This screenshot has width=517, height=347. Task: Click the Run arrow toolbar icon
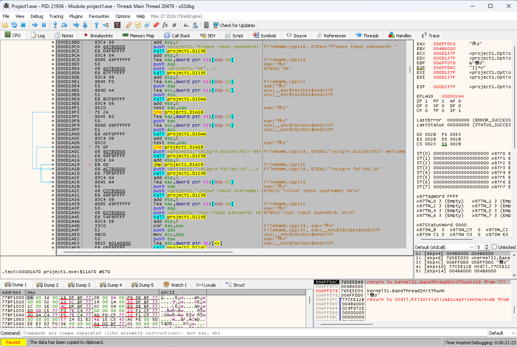35,25
